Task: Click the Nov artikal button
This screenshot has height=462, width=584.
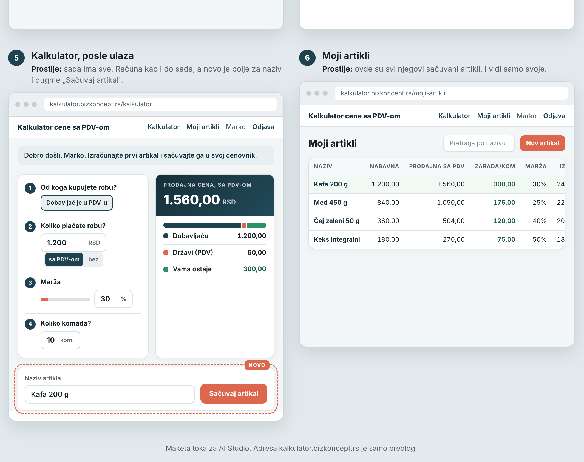Action: pos(543,143)
